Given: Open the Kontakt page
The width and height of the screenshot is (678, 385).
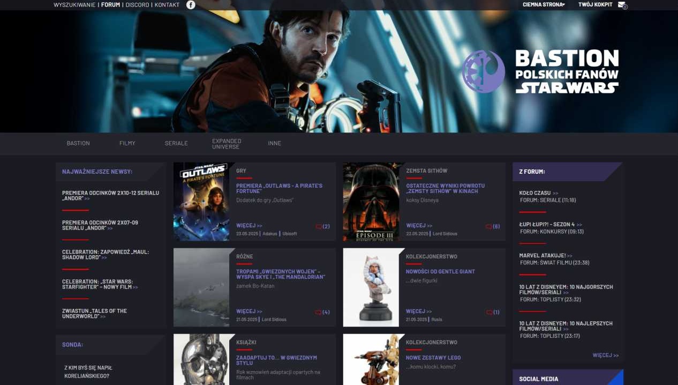Looking at the screenshot, I should tap(167, 5).
